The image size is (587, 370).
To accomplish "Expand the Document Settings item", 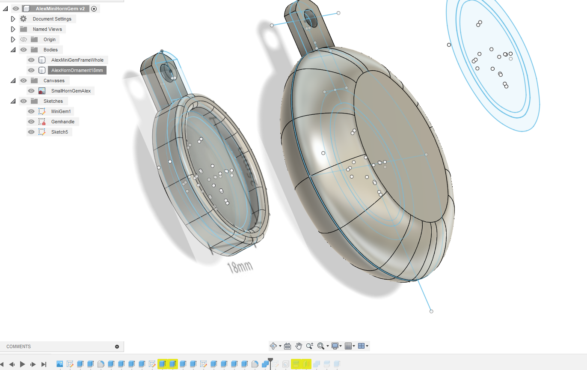I will pos(13,19).
